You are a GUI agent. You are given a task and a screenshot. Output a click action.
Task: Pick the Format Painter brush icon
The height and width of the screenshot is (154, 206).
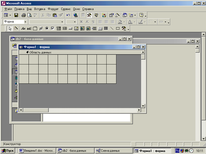[61, 15]
